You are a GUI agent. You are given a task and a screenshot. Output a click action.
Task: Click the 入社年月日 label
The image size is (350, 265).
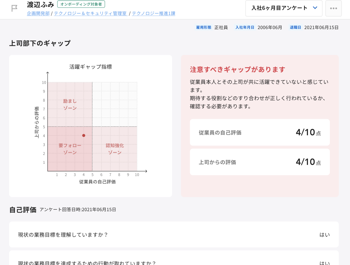[245, 28]
